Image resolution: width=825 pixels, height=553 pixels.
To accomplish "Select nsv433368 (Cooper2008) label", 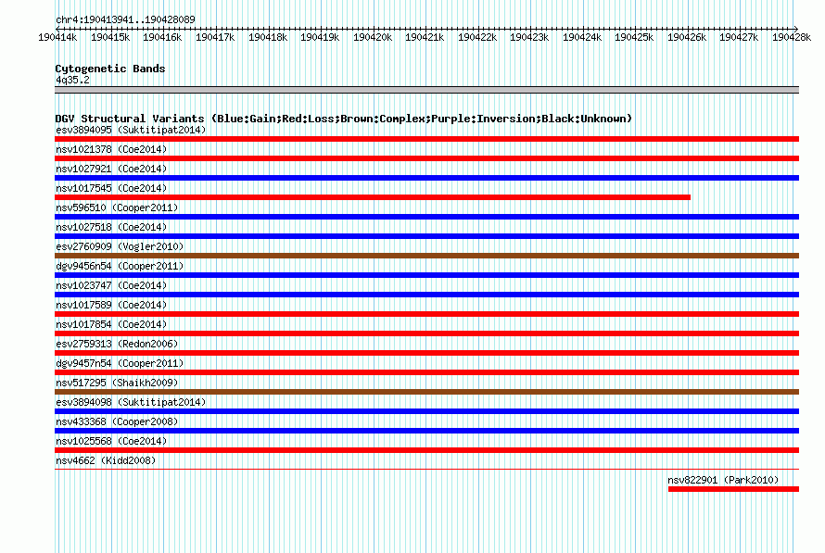I will click(x=117, y=421).
